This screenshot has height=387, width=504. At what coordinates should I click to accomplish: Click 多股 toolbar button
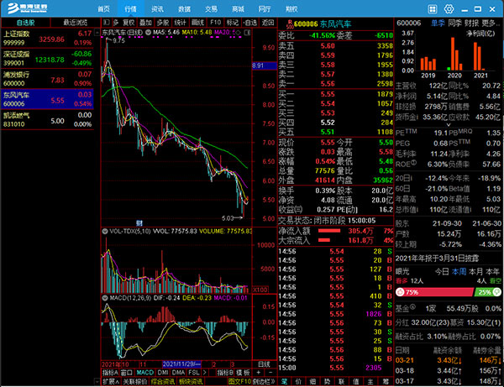[163, 22]
